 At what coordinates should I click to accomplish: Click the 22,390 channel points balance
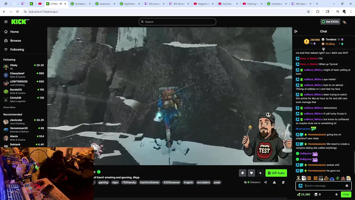303,194
